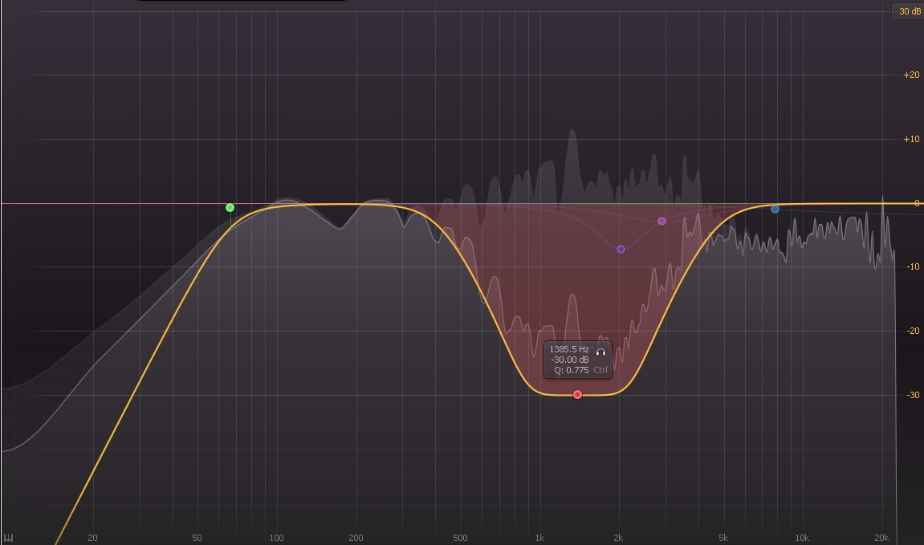Click the -30.00 dB gain value
The width and height of the screenshot is (924, 545).
coord(569,360)
